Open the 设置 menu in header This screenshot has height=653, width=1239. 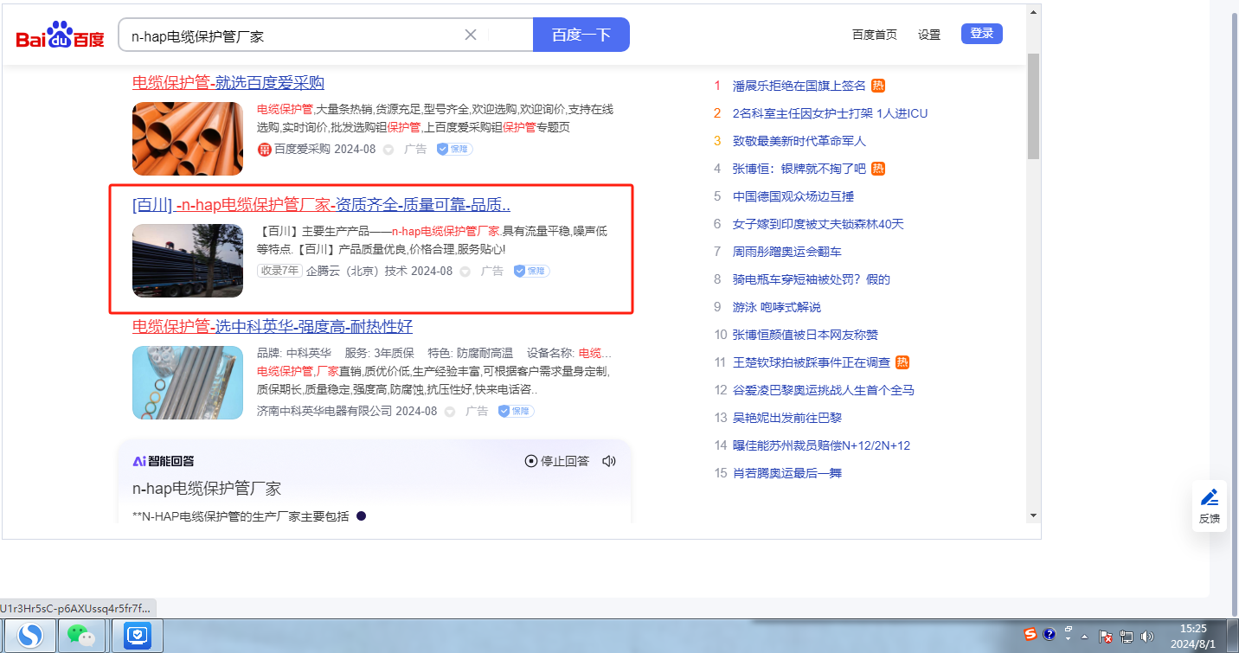pos(929,35)
